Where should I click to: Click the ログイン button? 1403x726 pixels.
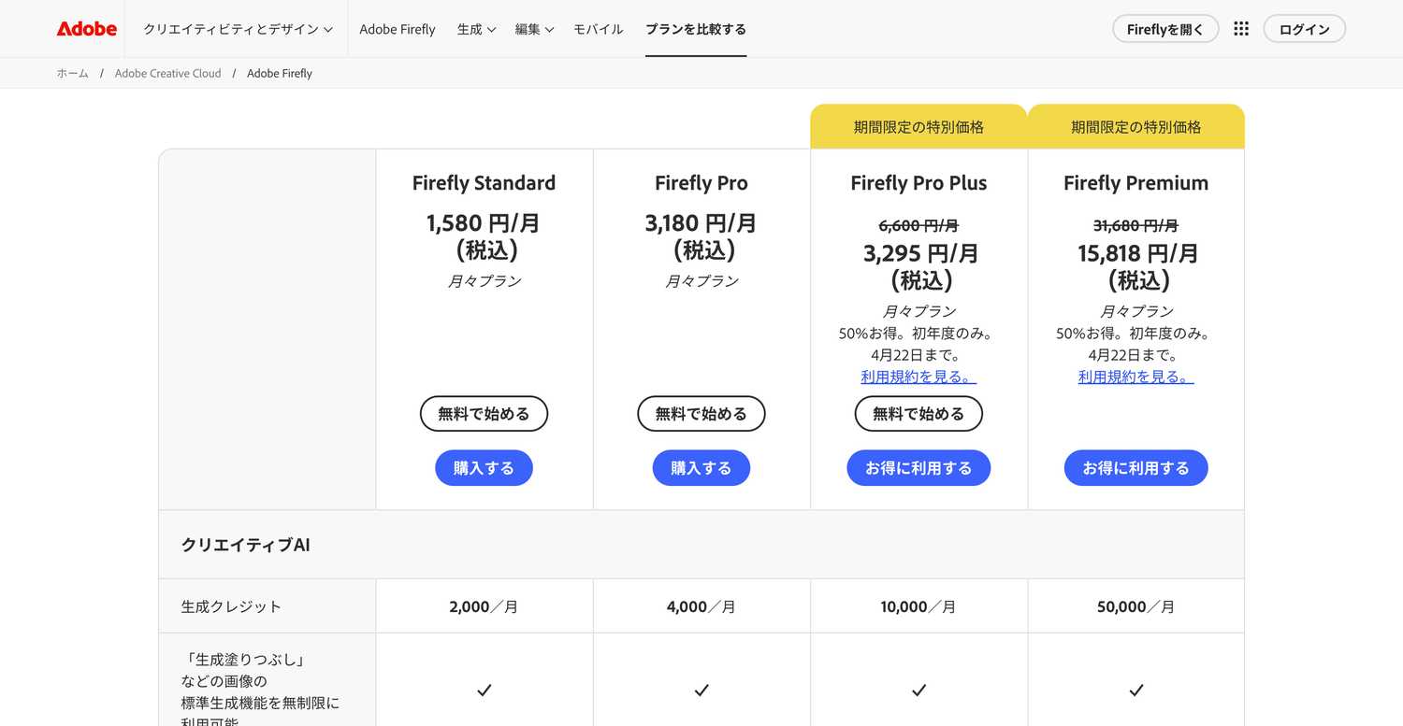coord(1304,28)
